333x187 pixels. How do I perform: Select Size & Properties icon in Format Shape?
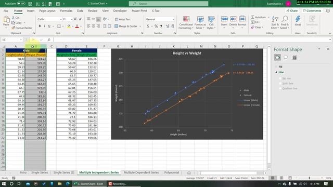click(x=294, y=58)
